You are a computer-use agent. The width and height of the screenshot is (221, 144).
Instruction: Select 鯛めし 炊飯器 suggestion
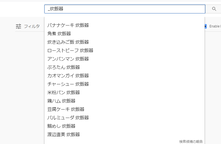pos(124,126)
